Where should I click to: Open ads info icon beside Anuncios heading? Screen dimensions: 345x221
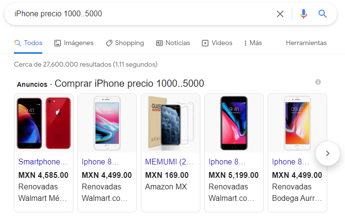[318, 82]
